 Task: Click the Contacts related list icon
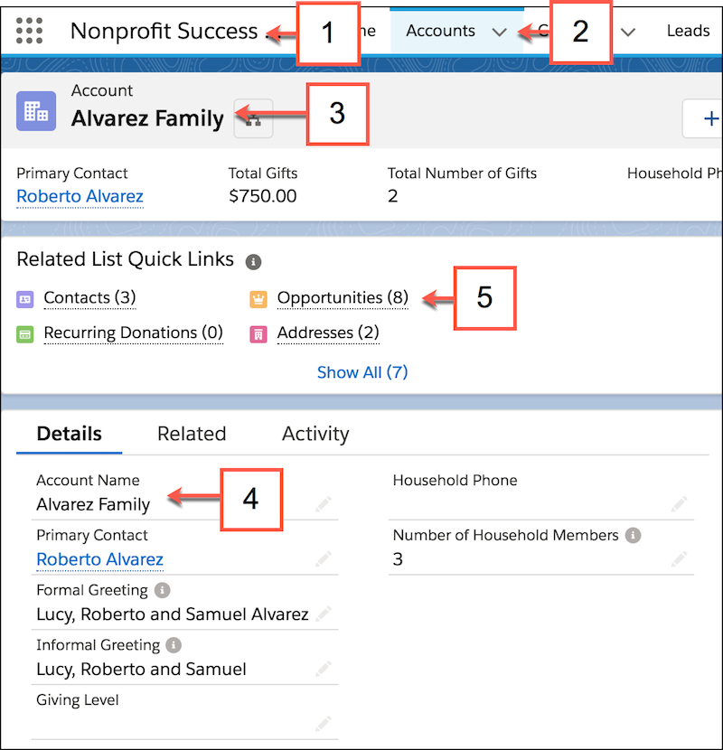click(28, 297)
